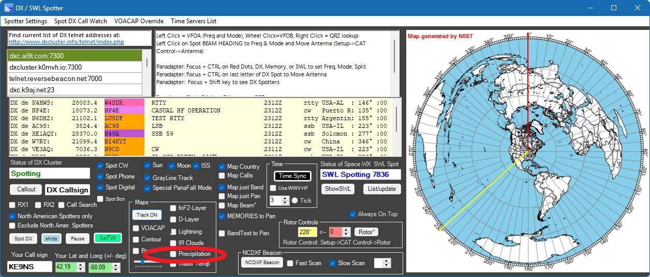
Task: Enable BandText to Pan checkbox
Action: (221, 233)
